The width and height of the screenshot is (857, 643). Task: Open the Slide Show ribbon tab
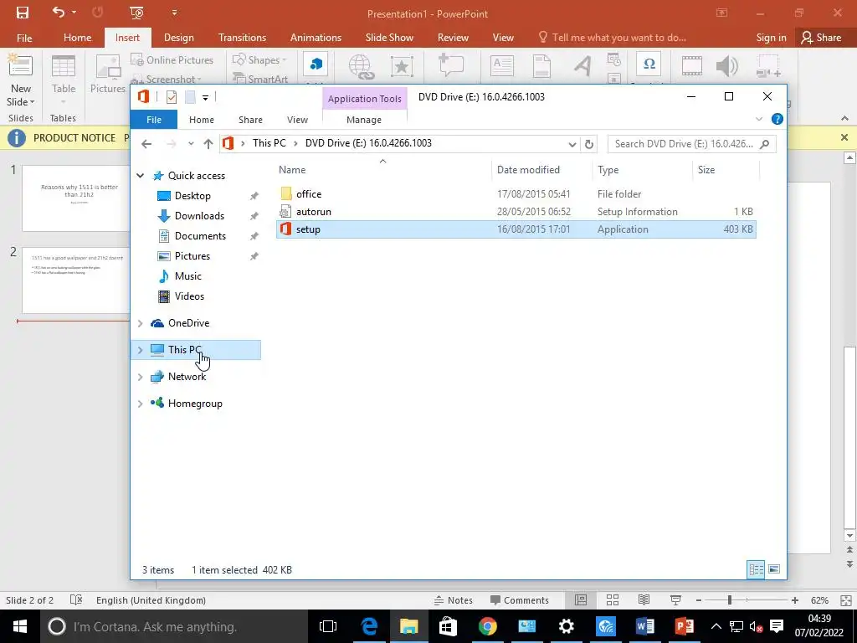[x=389, y=38]
